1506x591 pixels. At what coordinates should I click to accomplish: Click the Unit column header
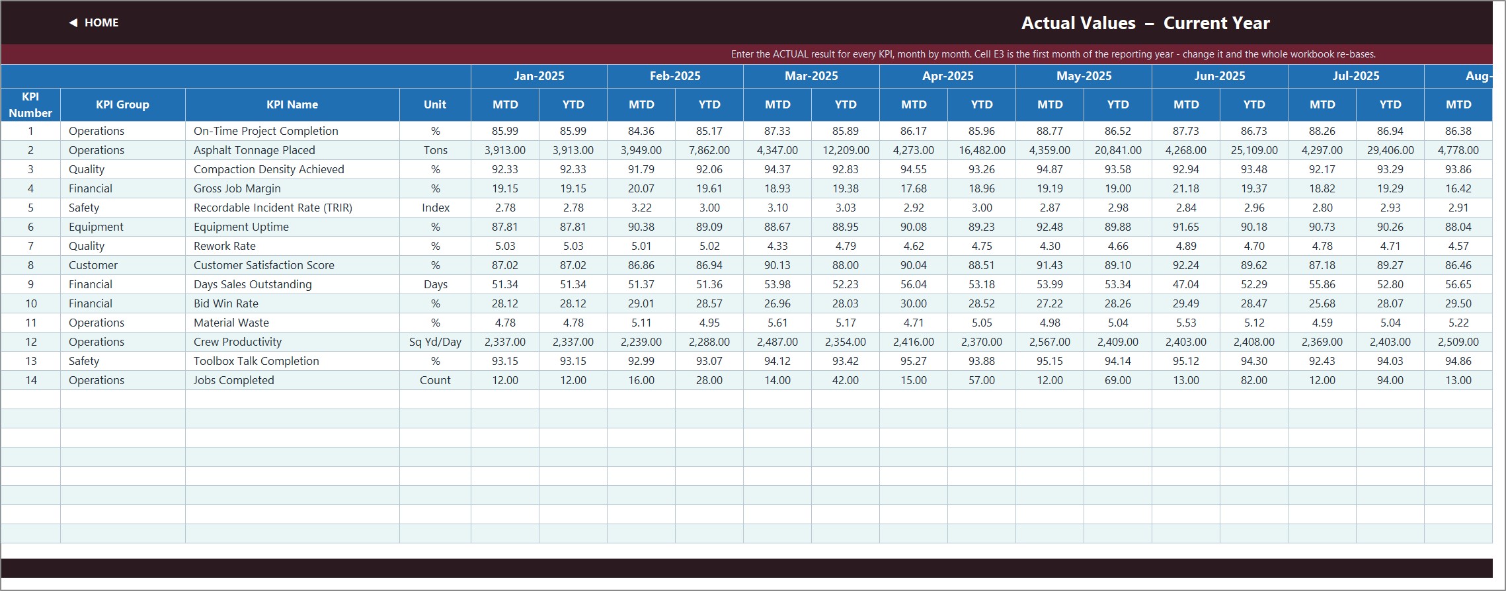click(435, 104)
